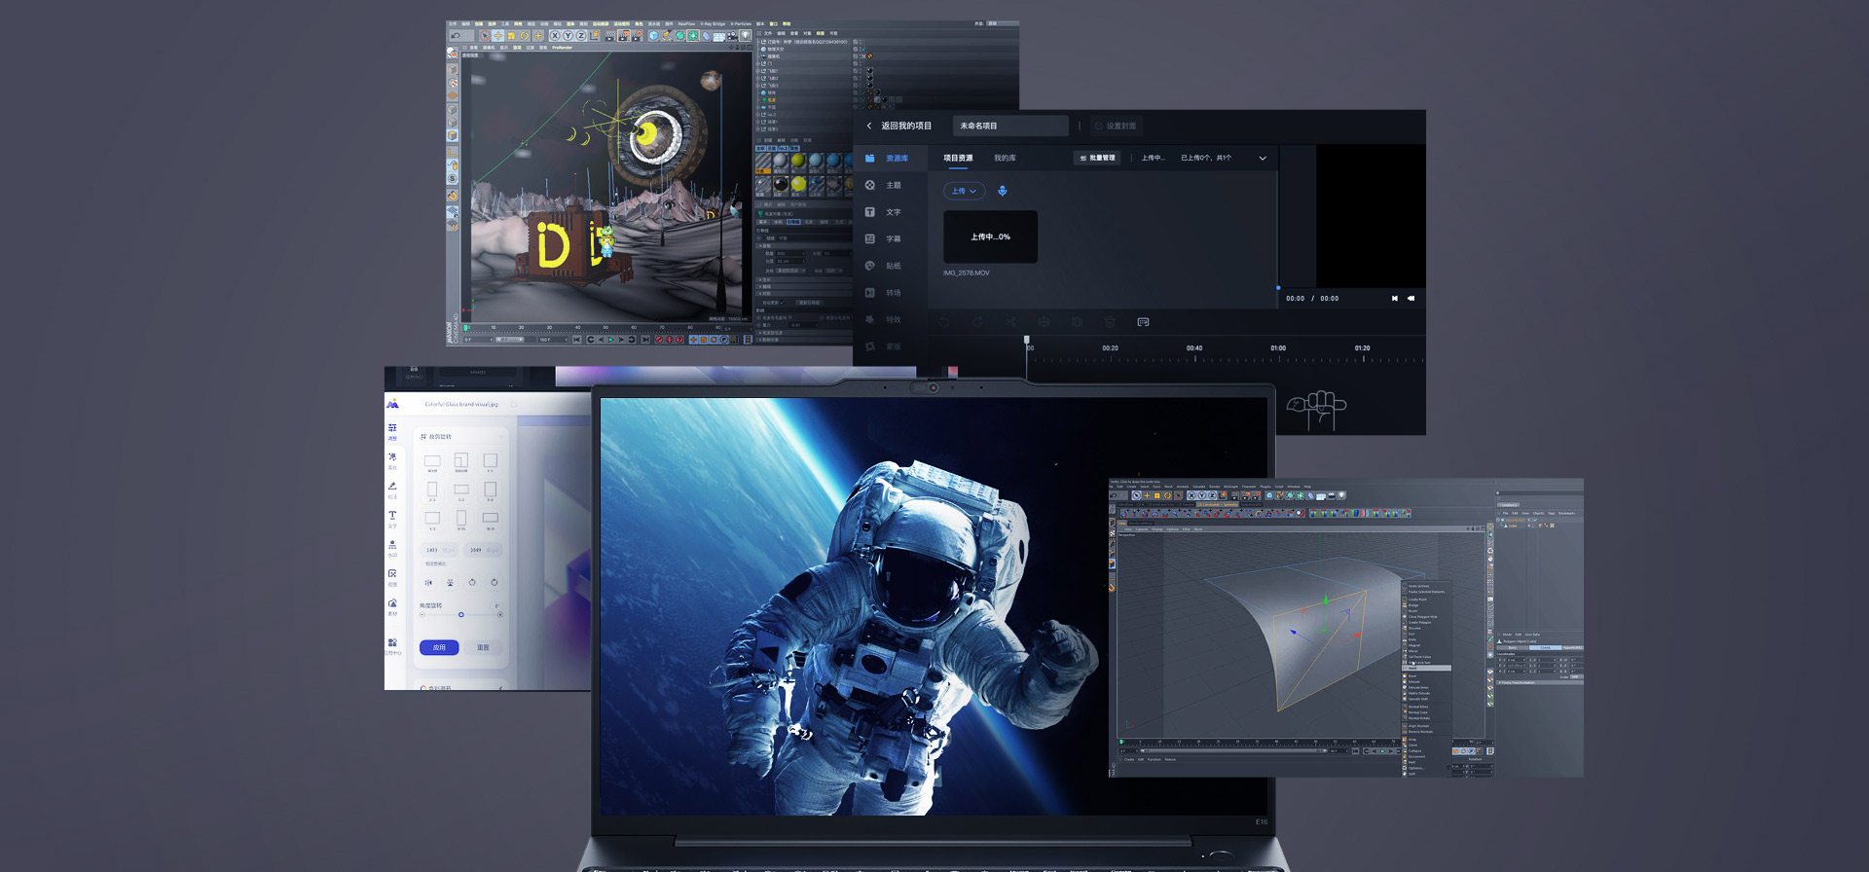
Task: Click the width field showing 1403
Action: coord(440,550)
